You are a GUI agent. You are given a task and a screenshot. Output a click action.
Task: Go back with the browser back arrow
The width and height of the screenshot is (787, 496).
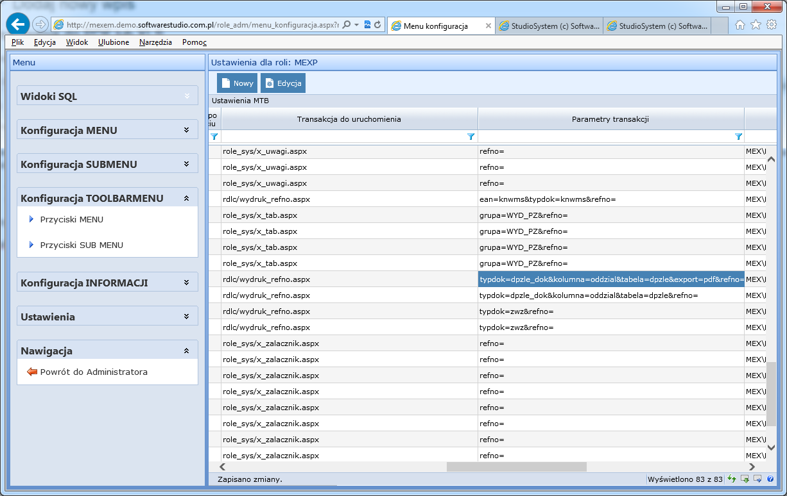coord(19,24)
